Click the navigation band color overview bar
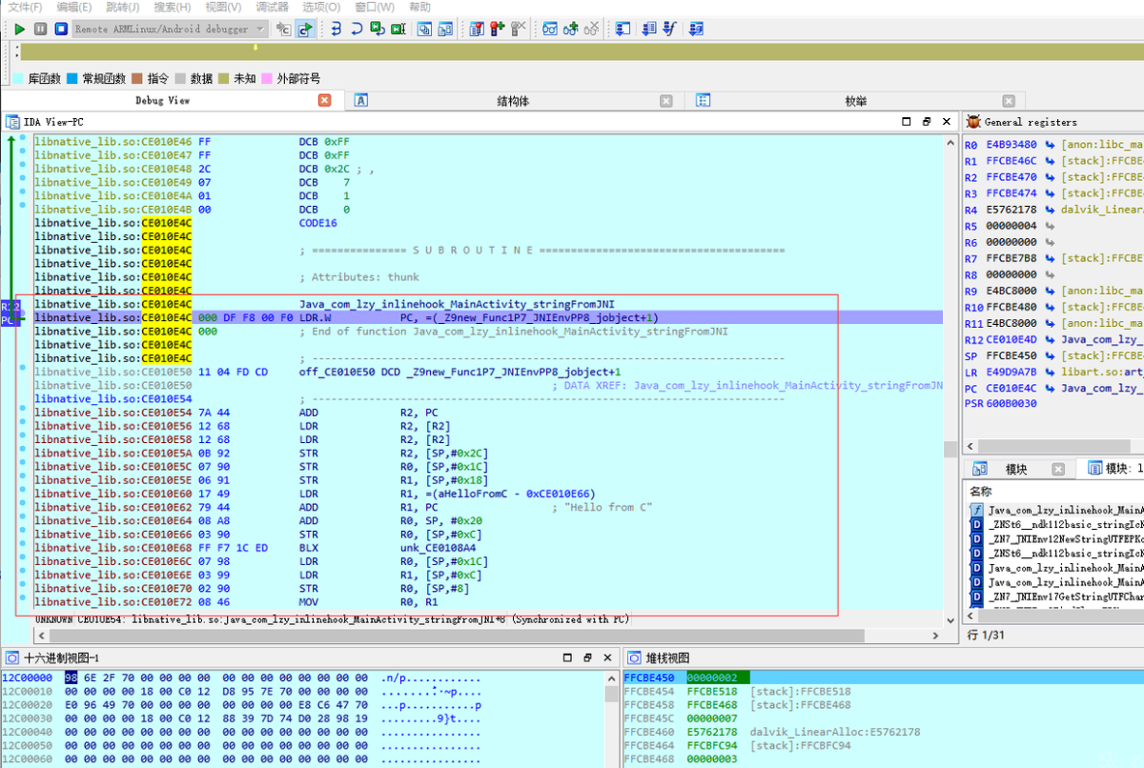This screenshot has width=1144, height=768. 572,52
